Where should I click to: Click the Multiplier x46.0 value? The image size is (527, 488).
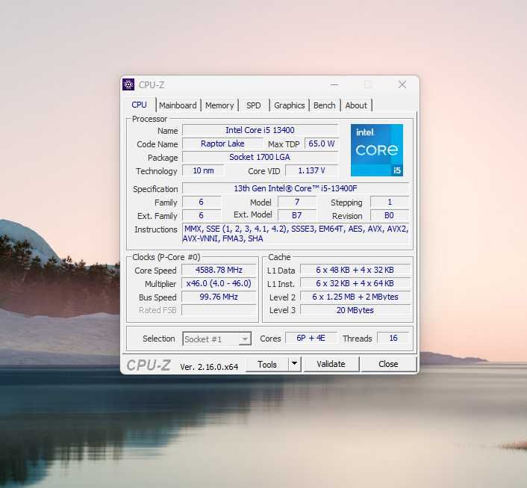point(219,283)
